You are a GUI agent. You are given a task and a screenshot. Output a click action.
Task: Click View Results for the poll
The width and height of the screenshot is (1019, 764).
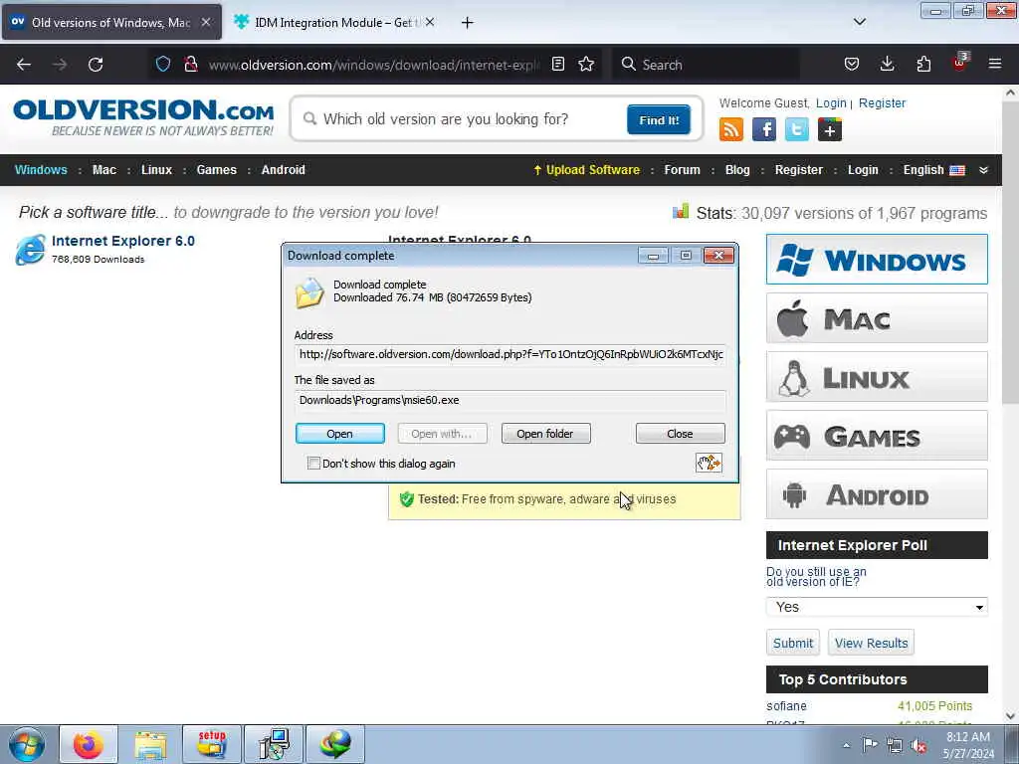point(871,643)
